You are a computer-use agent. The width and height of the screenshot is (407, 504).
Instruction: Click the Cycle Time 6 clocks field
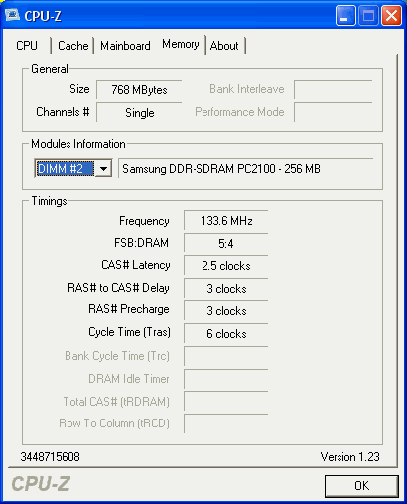226,333
